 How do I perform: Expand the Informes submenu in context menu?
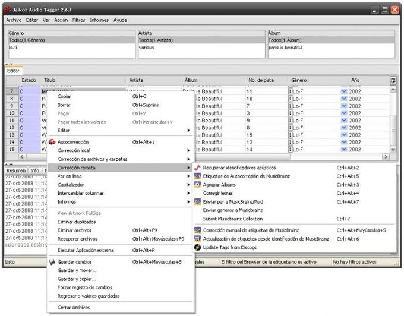click(x=188, y=201)
